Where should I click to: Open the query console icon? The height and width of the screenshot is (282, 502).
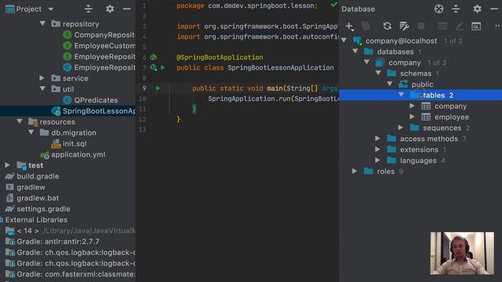click(476, 26)
